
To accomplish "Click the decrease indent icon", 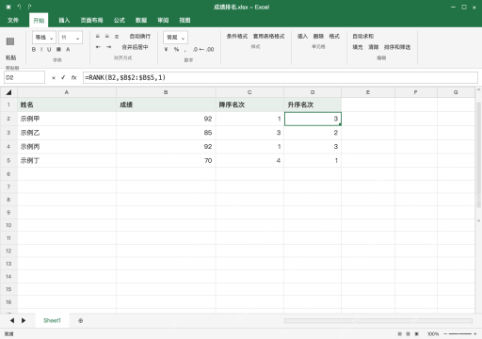I will (x=98, y=47).
